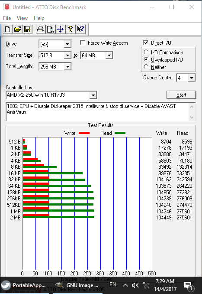This screenshot has width=202, height=294.
Task: Click the ATTO app icon in title bar
Action: pos(7,7)
